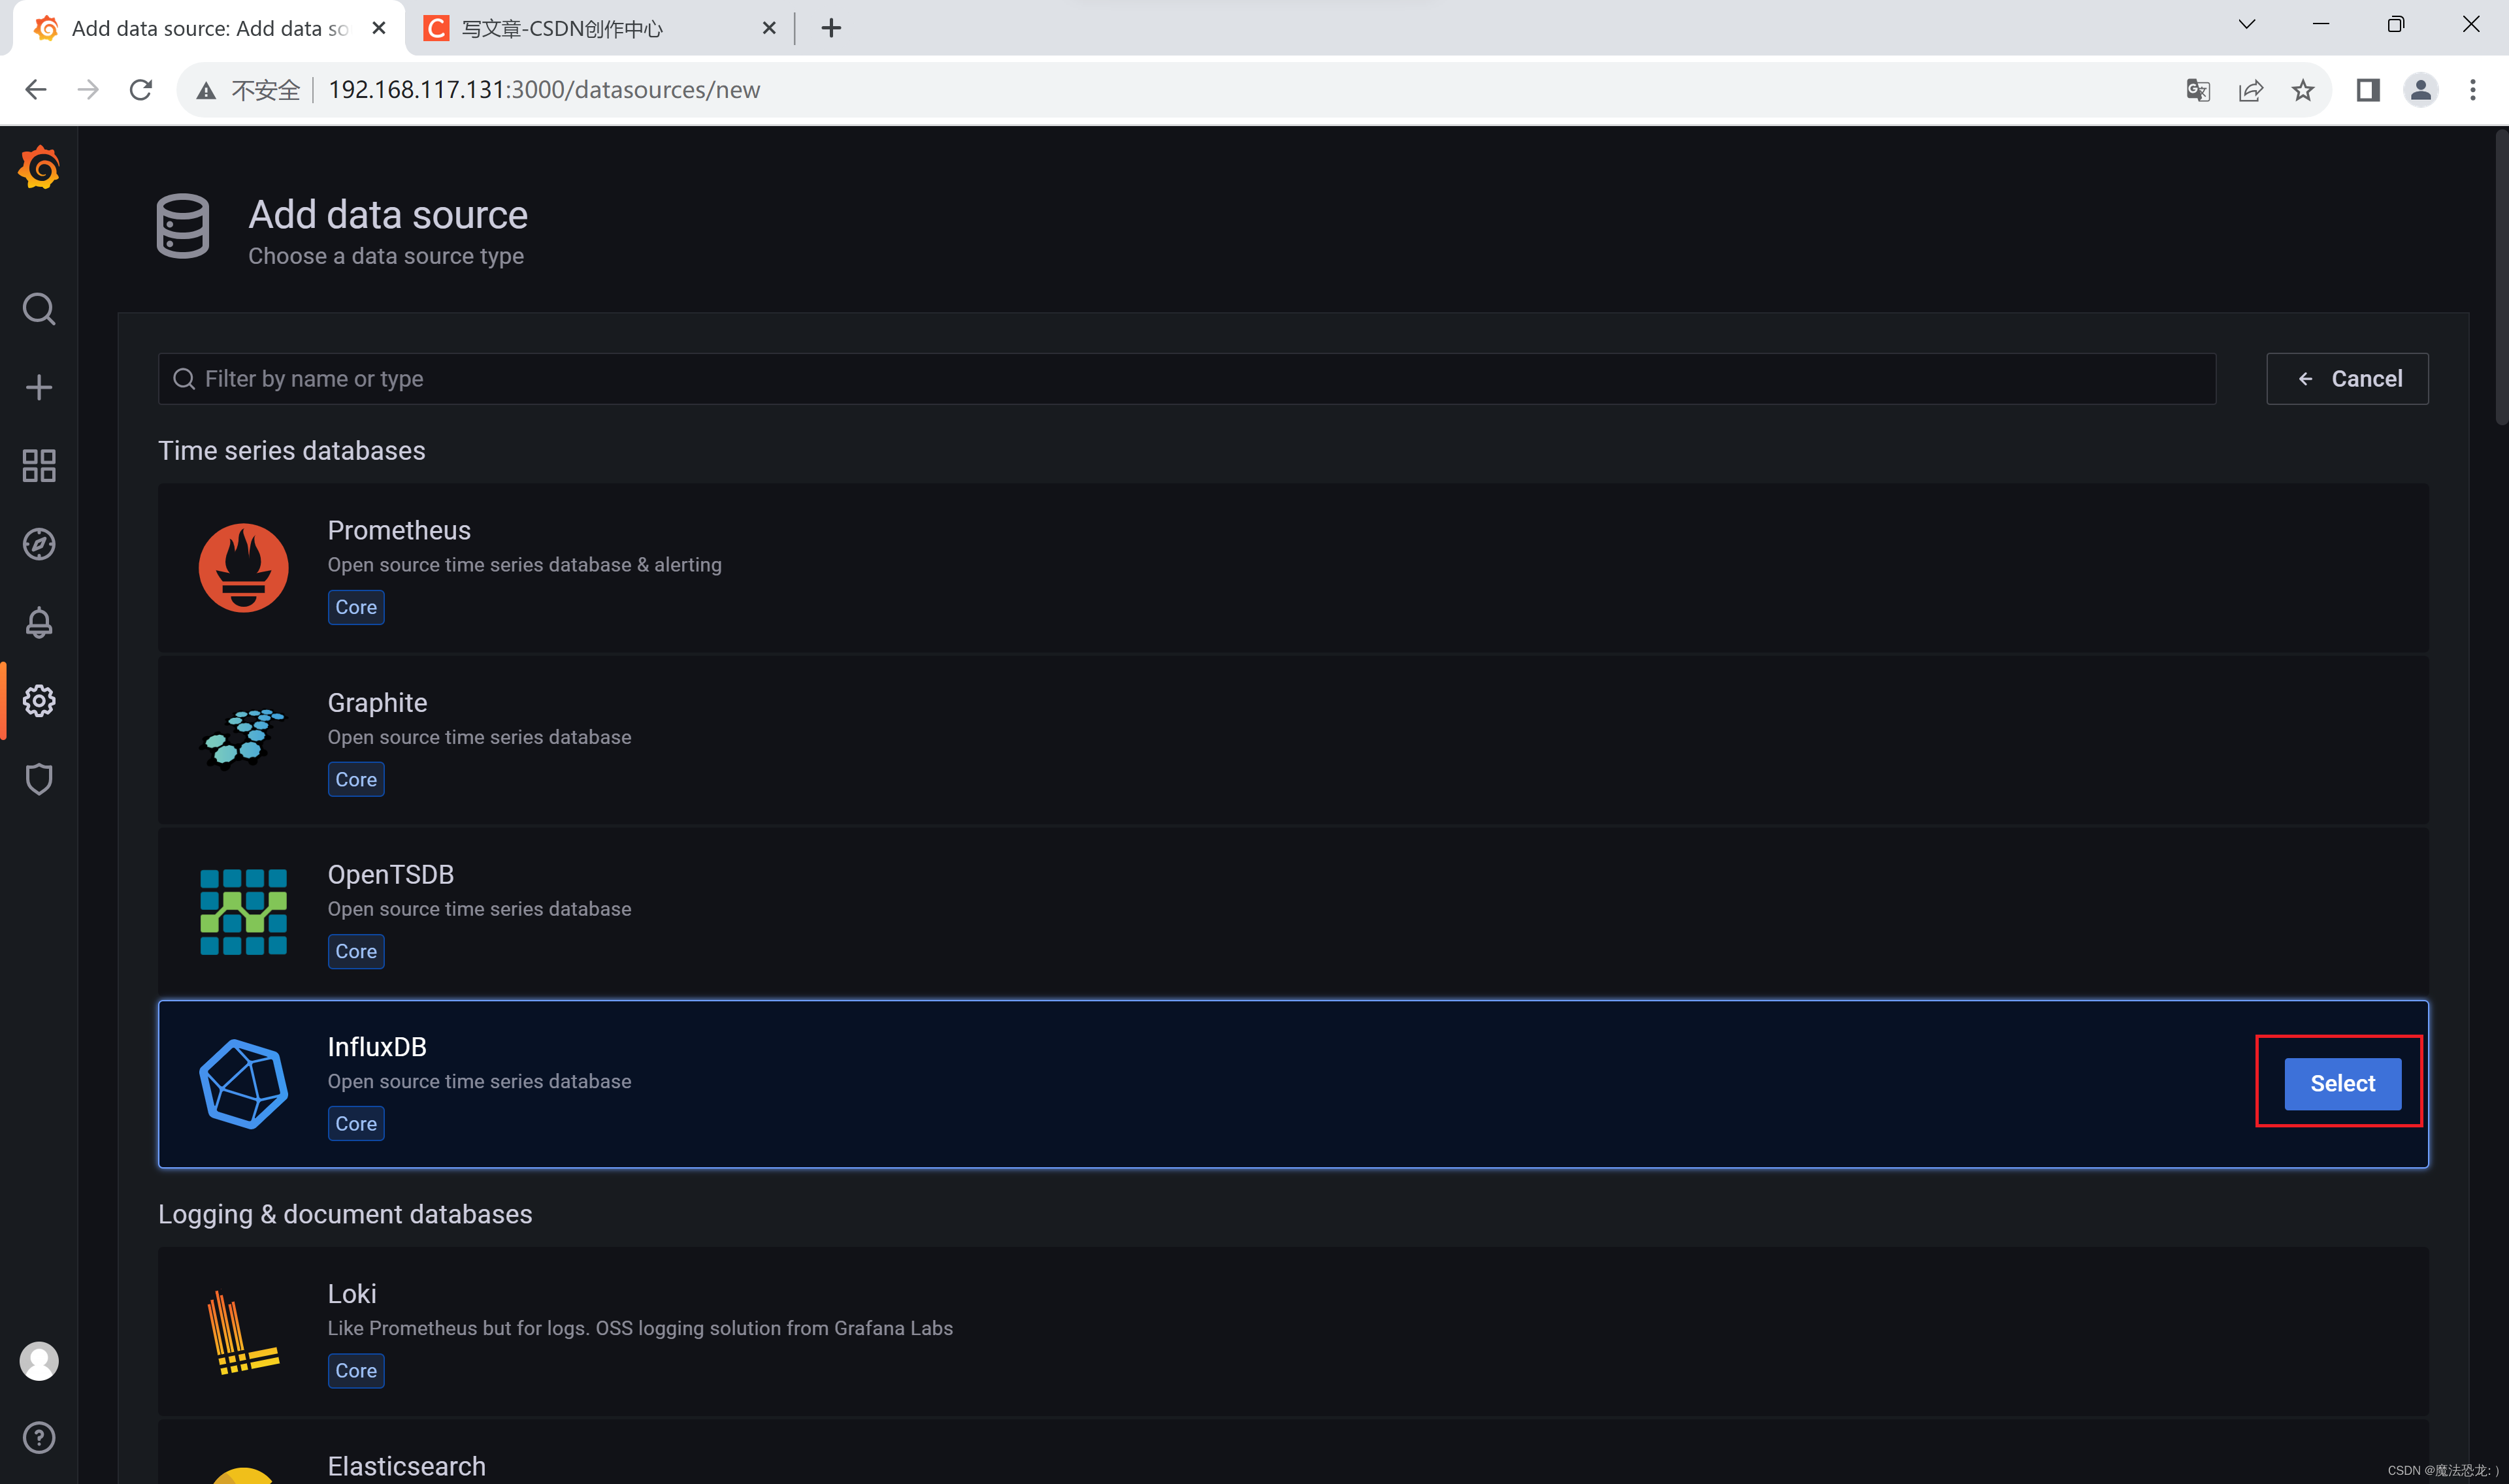Click the Cancel button
This screenshot has width=2509, height=1484.
(x=2346, y=379)
